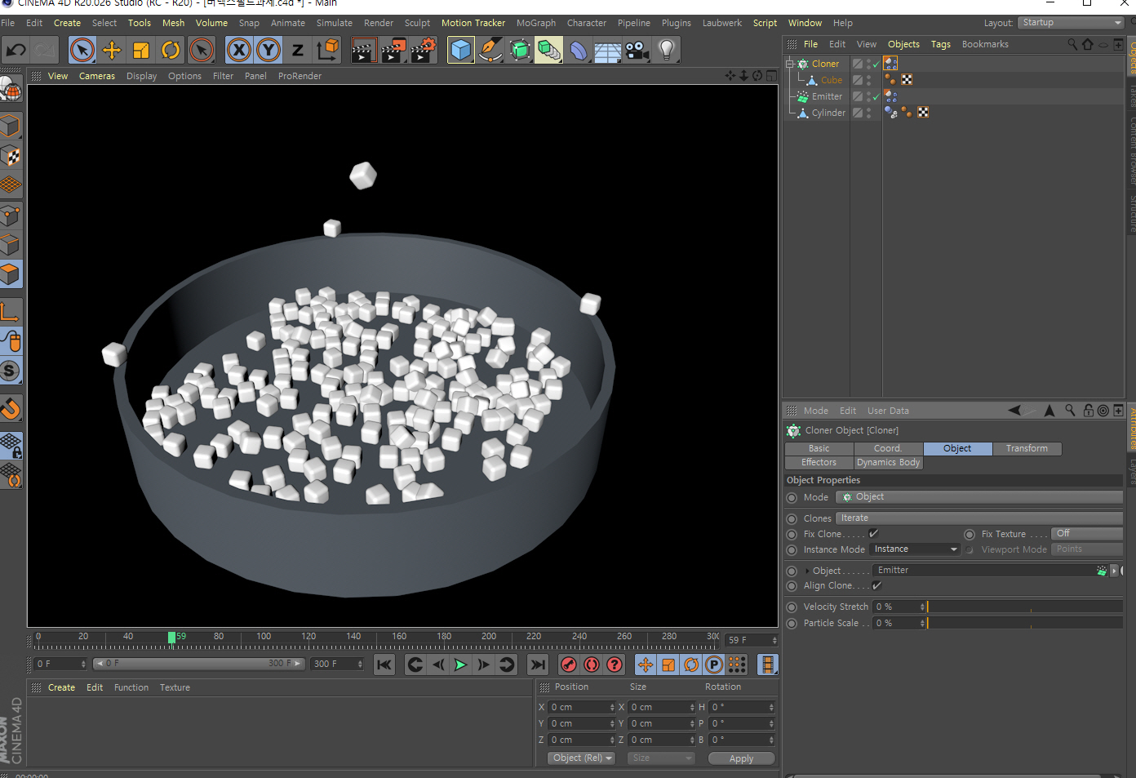1136x778 pixels.
Task: Select the Live Selection tool
Action: click(82, 51)
